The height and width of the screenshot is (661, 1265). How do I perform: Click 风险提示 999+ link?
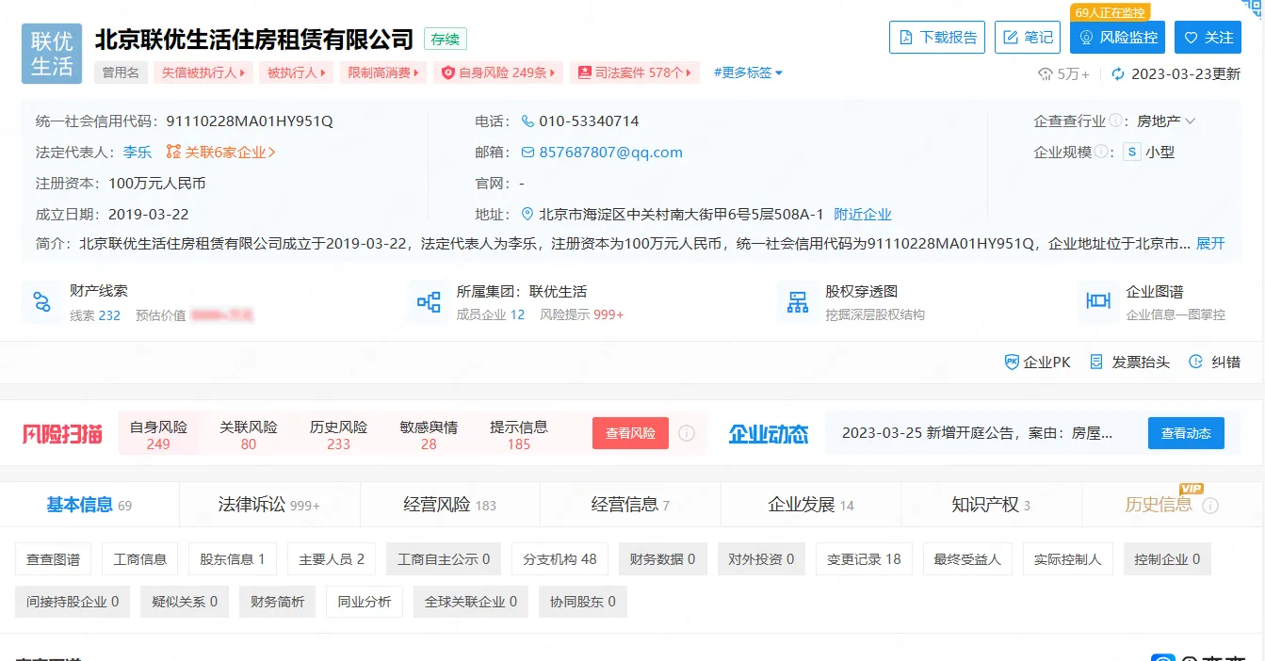point(582,315)
